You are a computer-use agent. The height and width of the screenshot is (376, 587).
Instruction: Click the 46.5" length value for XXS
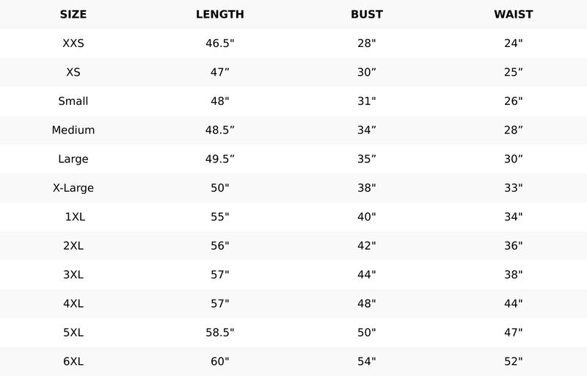click(x=220, y=43)
